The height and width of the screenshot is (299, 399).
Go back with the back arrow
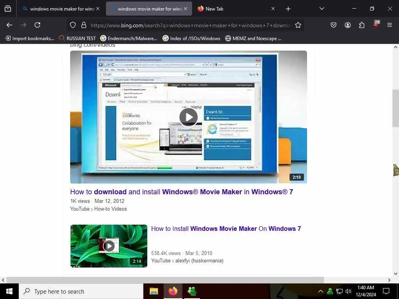click(x=9, y=25)
